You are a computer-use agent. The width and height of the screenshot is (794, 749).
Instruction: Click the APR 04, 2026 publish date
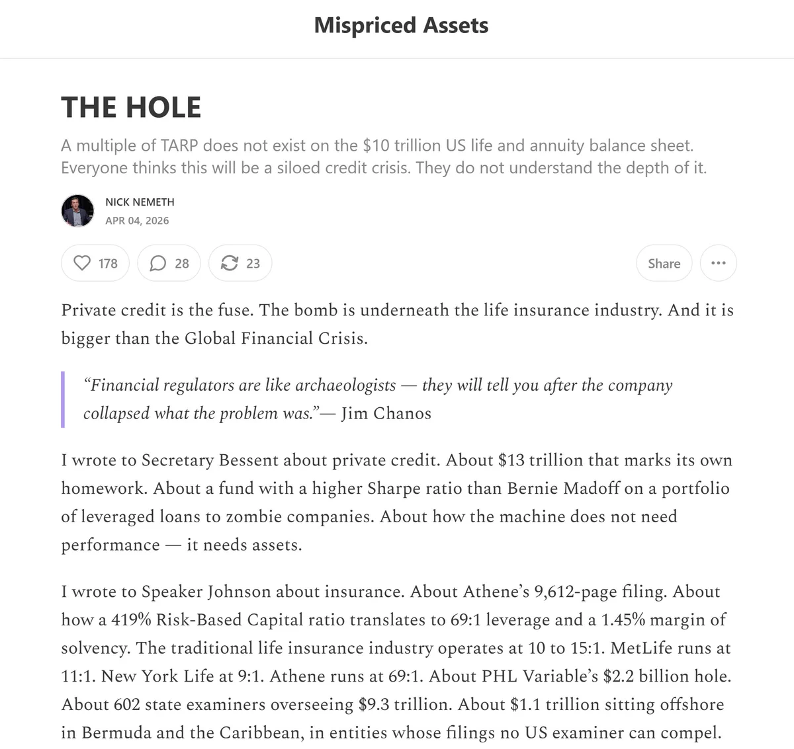pyautogui.click(x=137, y=221)
